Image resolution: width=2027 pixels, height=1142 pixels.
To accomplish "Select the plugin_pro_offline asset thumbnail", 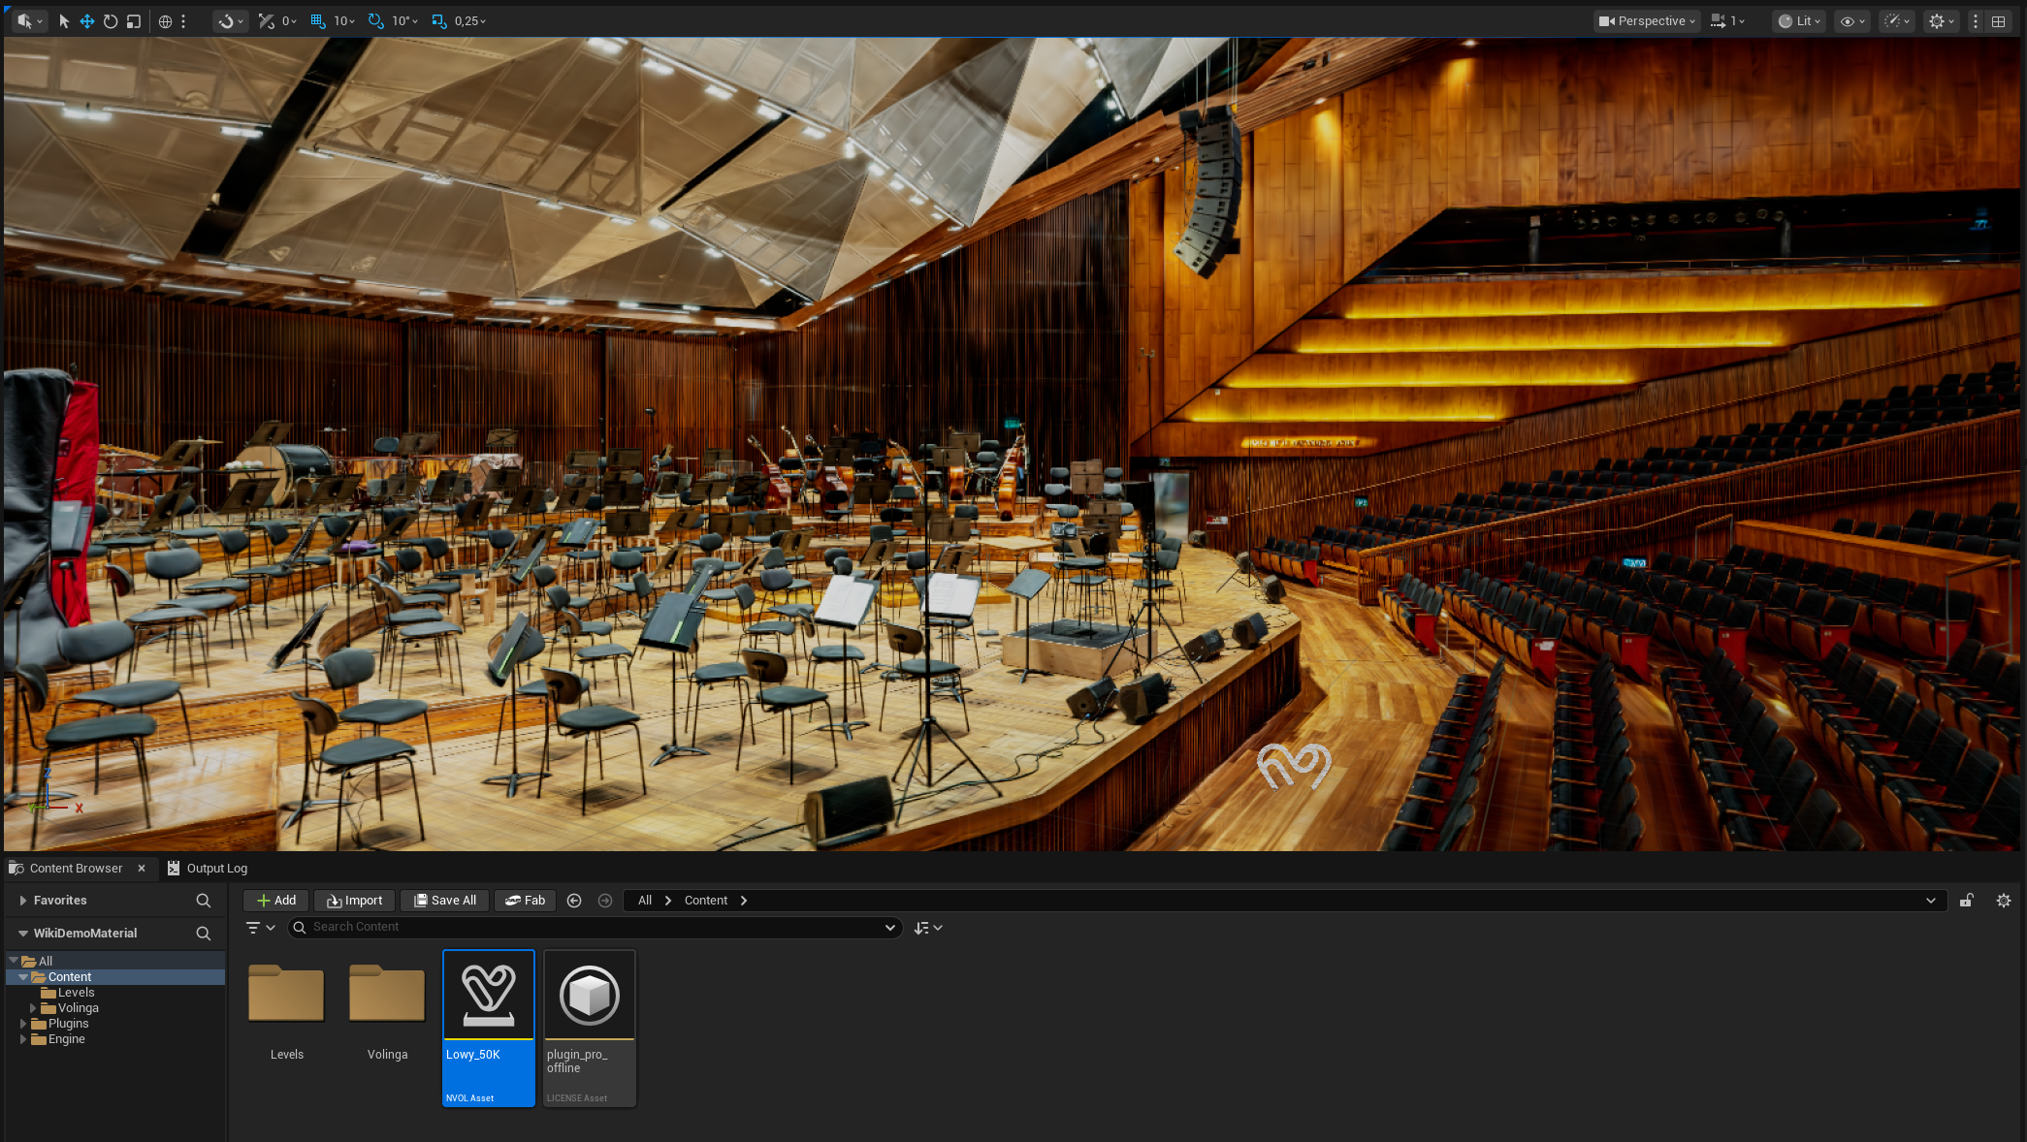I will coord(590,996).
